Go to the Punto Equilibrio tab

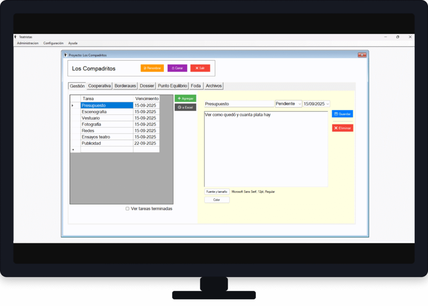pos(172,86)
